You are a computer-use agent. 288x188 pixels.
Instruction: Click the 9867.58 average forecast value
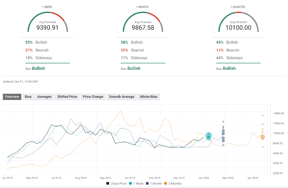[x=143, y=28]
